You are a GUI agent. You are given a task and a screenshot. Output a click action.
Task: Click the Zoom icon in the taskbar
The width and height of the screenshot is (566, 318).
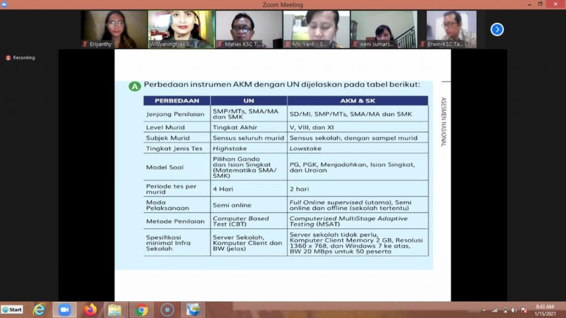coord(65,310)
